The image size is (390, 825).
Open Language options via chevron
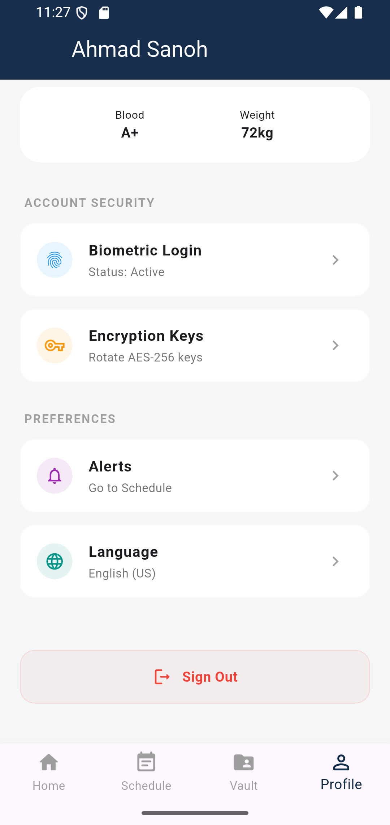pos(335,561)
